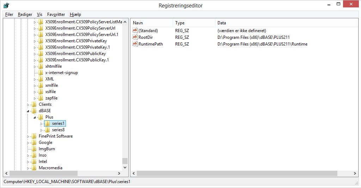The width and height of the screenshot is (361, 188).
Task: Click the folder icon of Plus key
Action: coord(41,117)
